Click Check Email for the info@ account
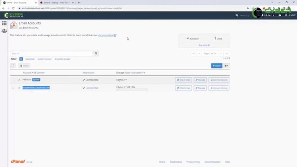Screen dimensions: 297x167 pos(183,88)
